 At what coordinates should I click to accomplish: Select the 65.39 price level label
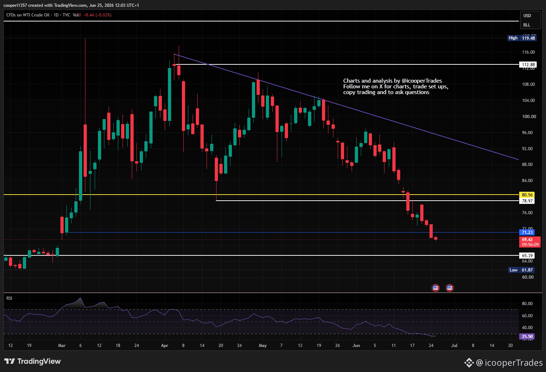coord(527,256)
